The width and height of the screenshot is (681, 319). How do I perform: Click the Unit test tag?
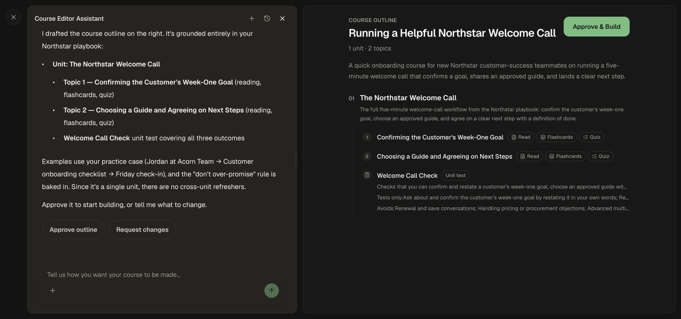coord(455,176)
